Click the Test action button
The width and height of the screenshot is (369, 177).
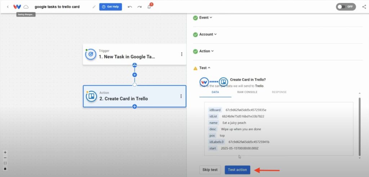pyautogui.click(x=237, y=170)
